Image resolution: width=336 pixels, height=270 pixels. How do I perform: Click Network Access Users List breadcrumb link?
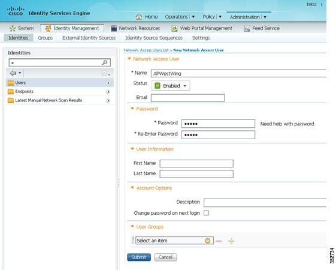coord(146,50)
